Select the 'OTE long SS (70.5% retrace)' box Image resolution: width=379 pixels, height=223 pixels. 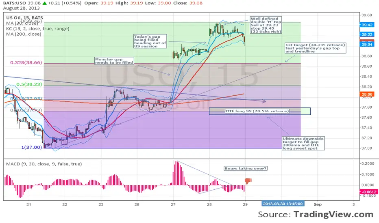257,111
